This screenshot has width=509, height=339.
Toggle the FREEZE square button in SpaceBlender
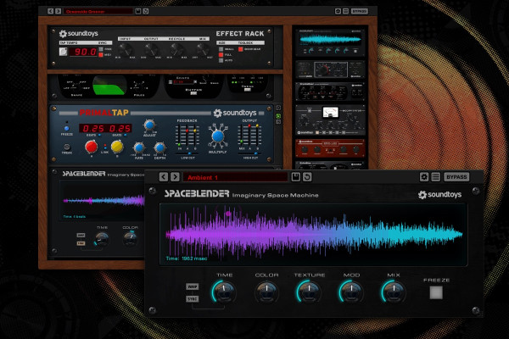[436, 292]
